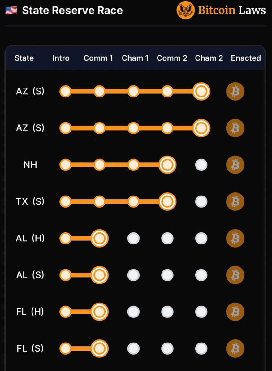Click the Enacted bitcoin icon in the NH row
The width and height of the screenshot is (272, 371).
pos(235,165)
